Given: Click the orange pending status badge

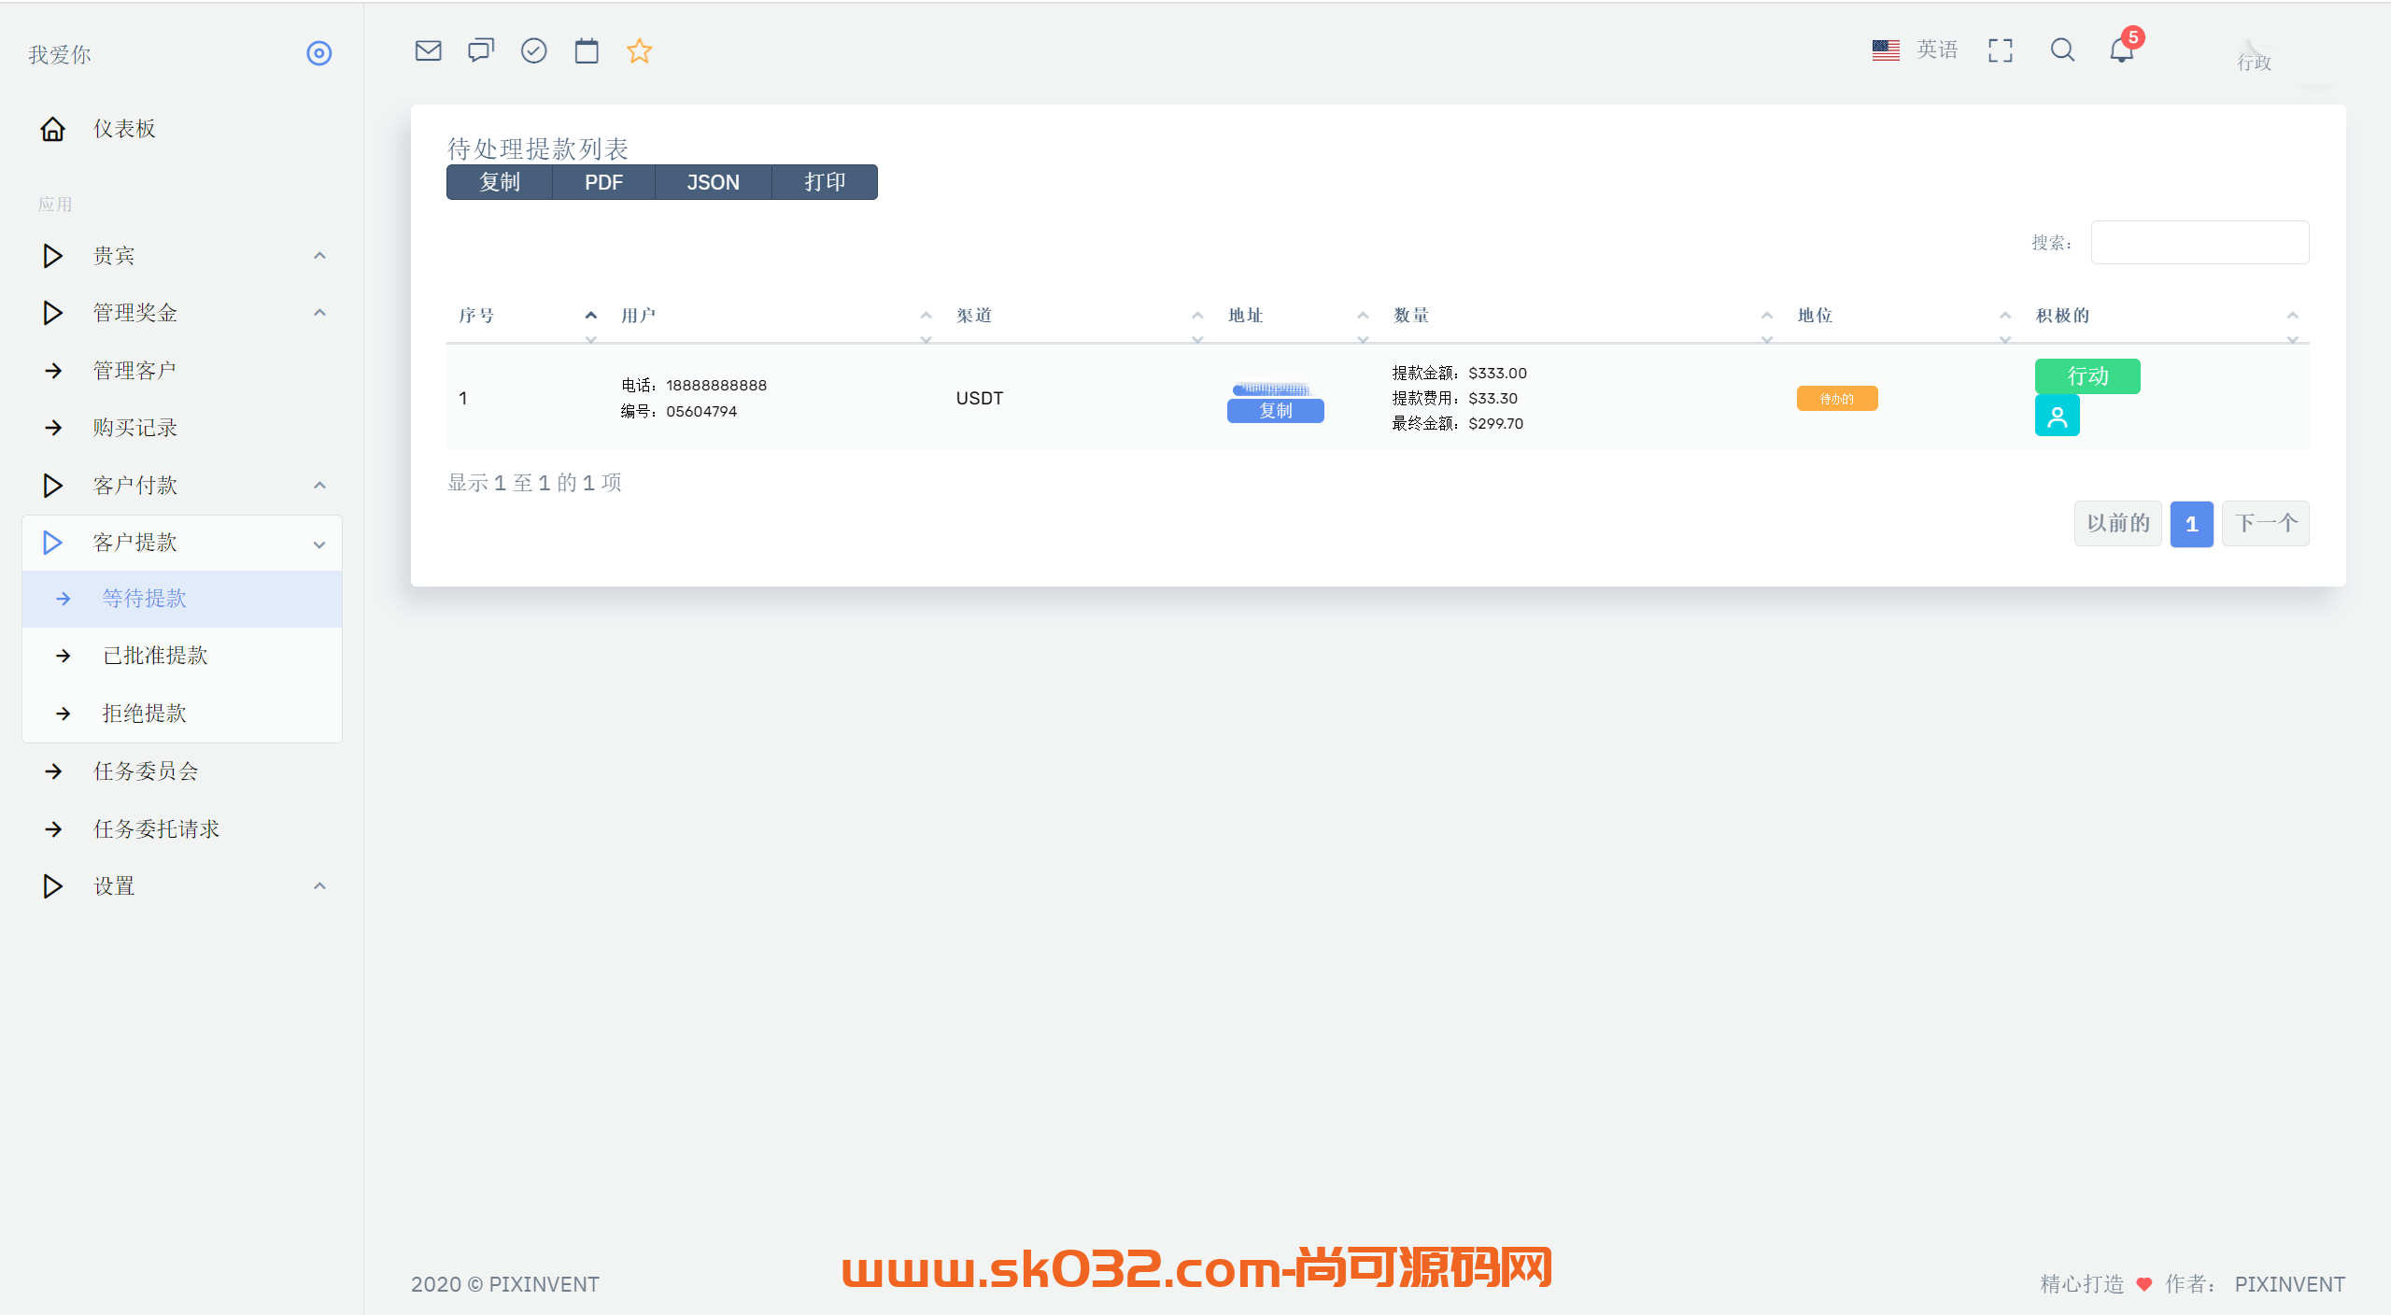Looking at the screenshot, I should point(1837,399).
